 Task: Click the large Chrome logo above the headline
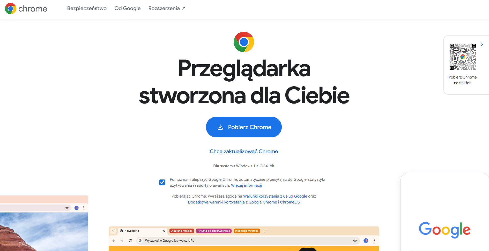(244, 42)
